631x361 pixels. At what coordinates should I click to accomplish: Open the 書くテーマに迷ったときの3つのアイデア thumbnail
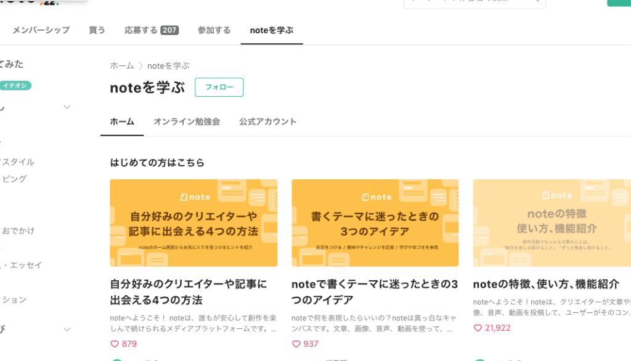tap(375, 223)
